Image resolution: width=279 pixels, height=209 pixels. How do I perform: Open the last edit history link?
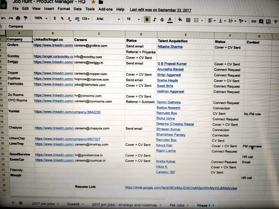tap(160, 10)
